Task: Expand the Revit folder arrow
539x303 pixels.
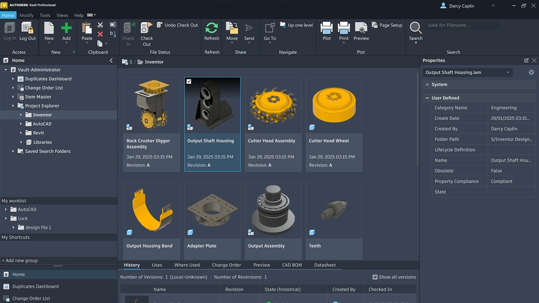Action: pyautogui.click(x=21, y=133)
